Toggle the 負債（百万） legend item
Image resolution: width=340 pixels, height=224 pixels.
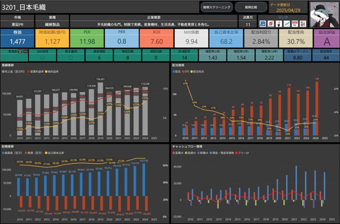tap(34, 153)
